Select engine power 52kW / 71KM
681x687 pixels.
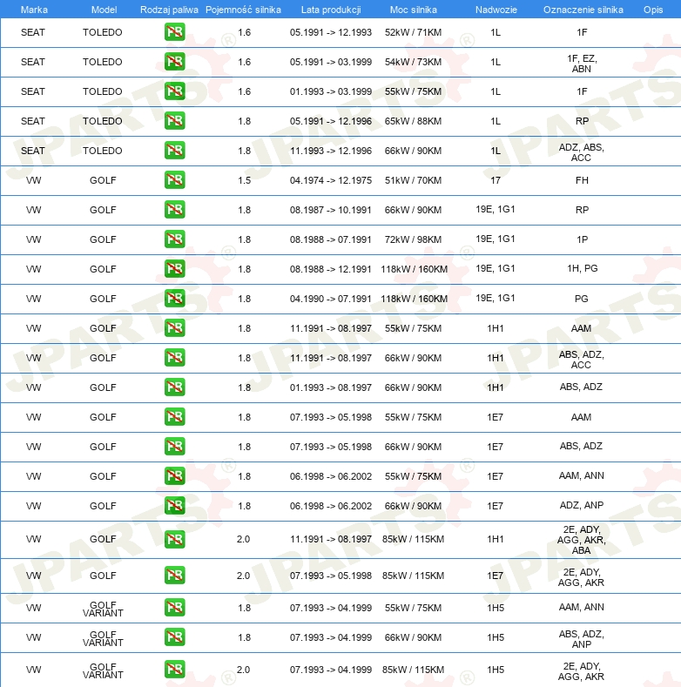(414, 32)
